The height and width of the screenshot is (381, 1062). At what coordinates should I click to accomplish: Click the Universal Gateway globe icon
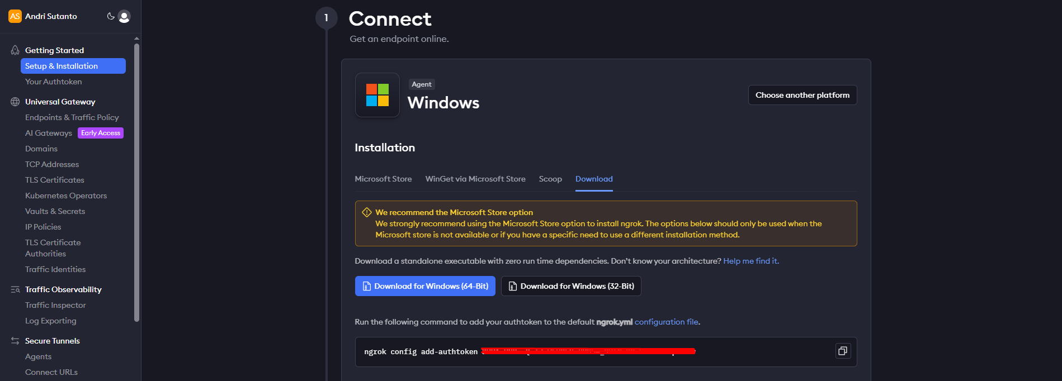(x=15, y=102)
